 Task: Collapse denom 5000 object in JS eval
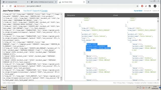coord(131,42)
